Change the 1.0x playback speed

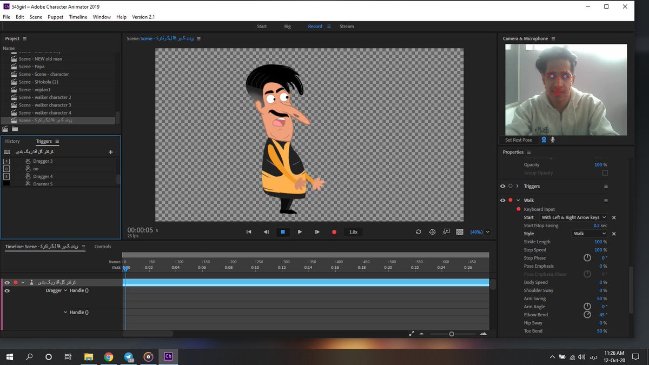pos(353,232)
